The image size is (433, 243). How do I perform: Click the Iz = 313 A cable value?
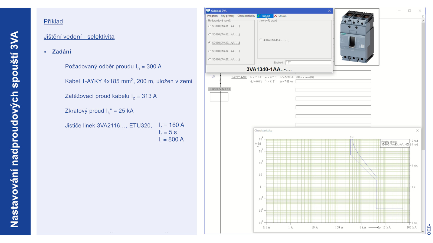256,77
